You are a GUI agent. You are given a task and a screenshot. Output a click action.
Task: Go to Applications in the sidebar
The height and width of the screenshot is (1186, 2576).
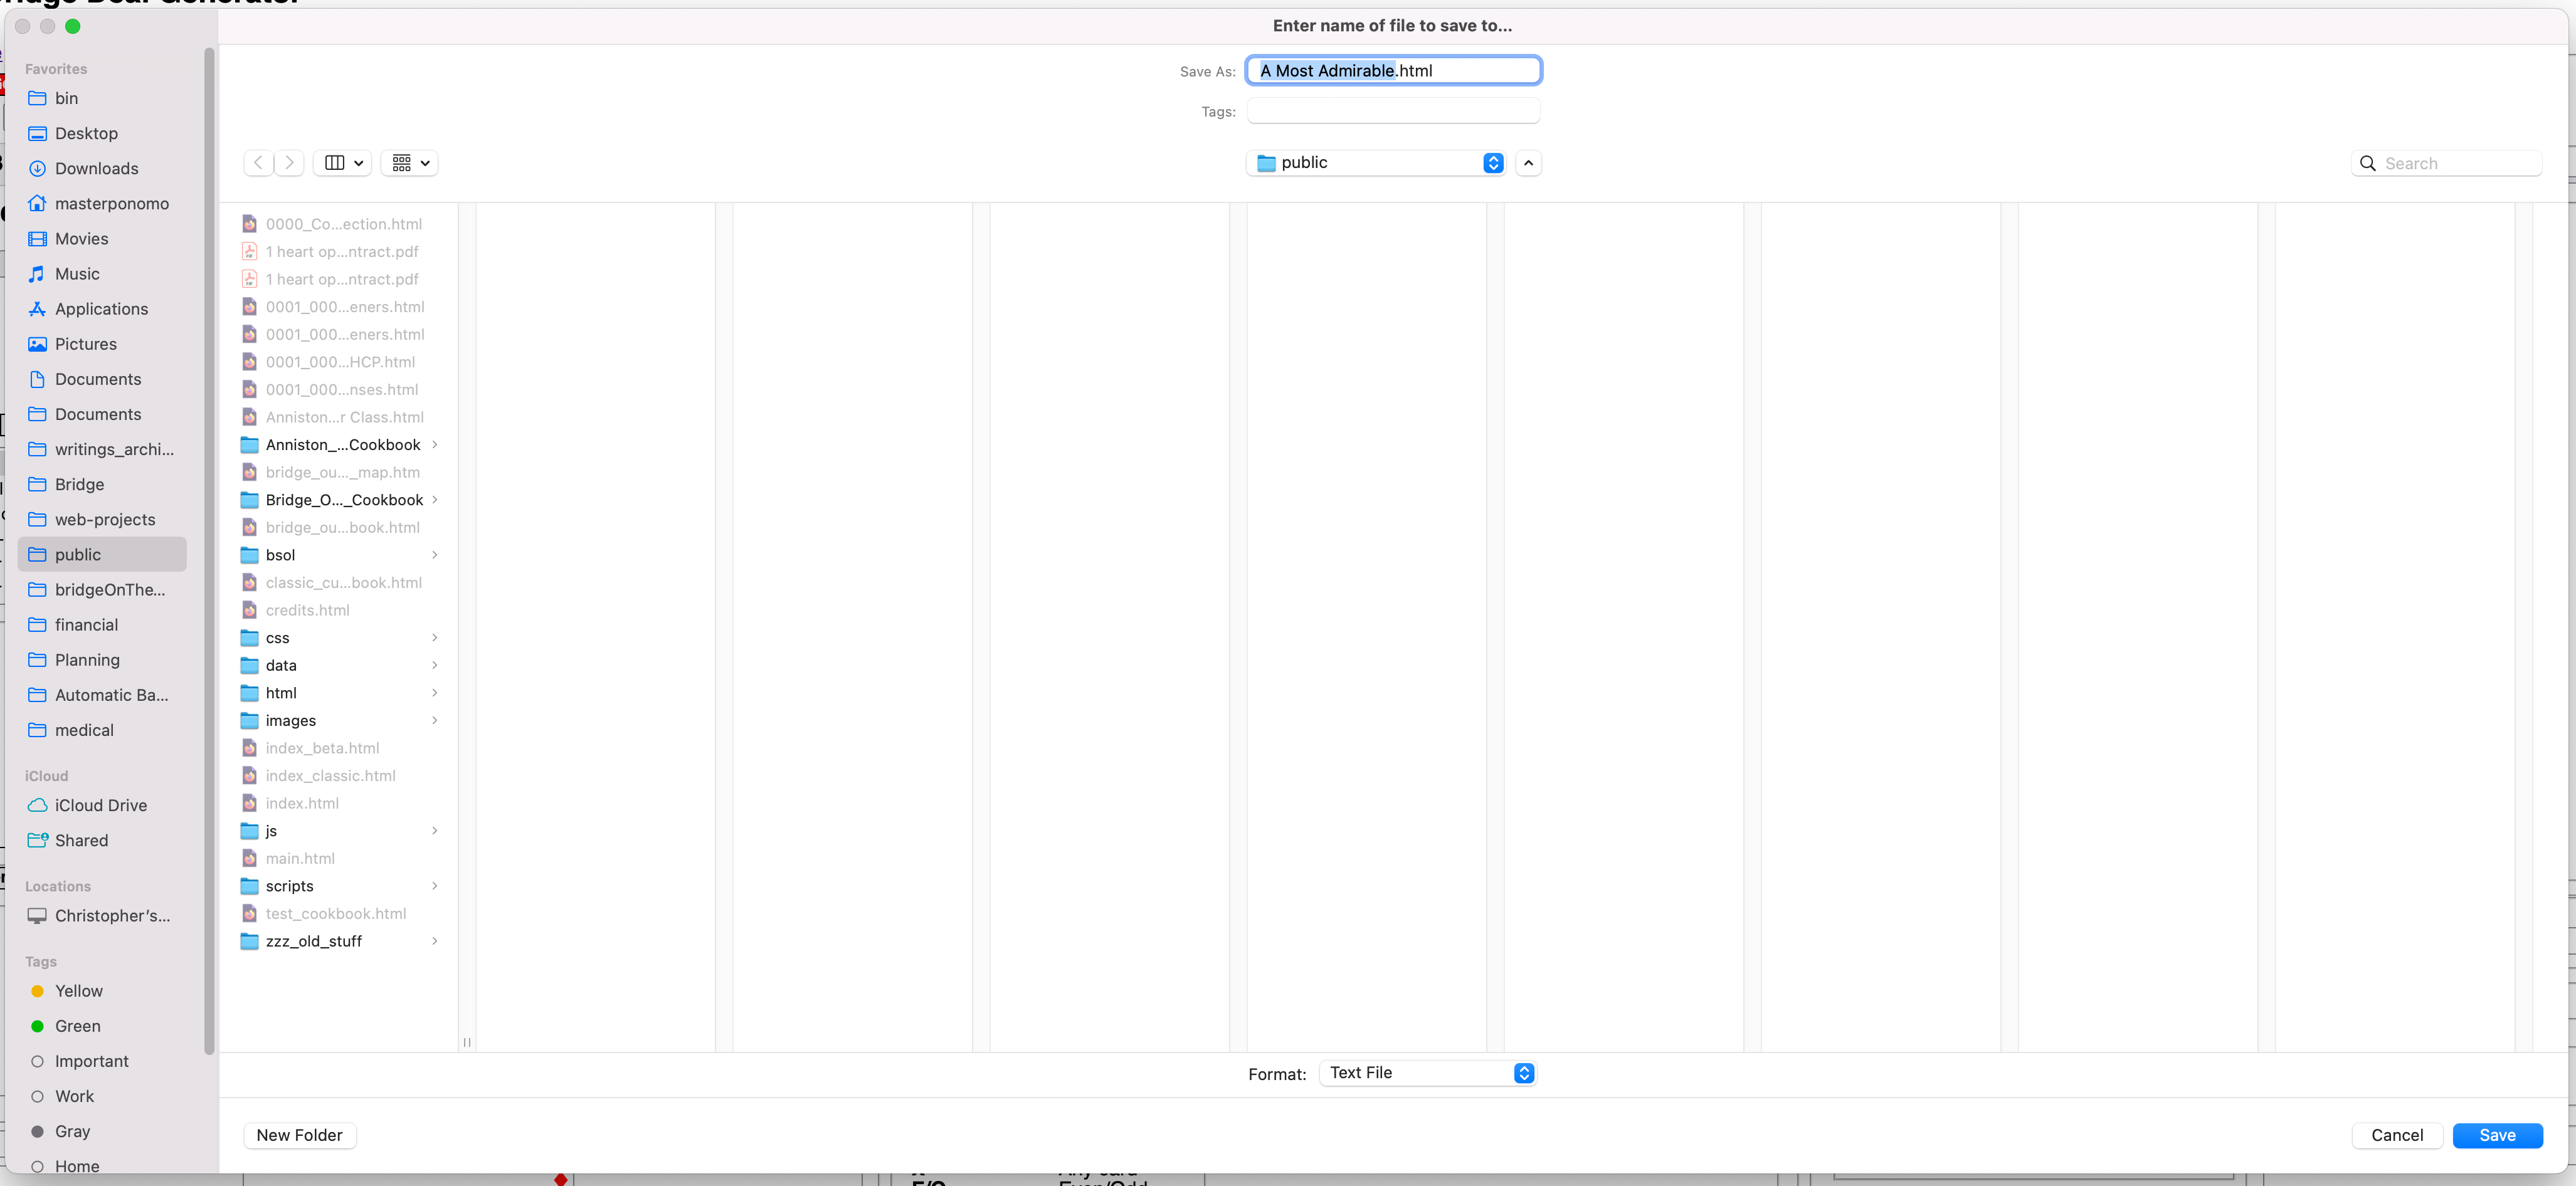tap(101, 309)
